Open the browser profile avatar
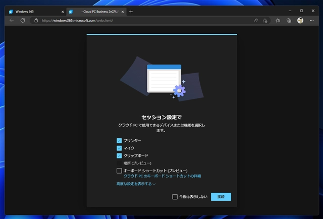This screenshot has height=219, width=323. (300, 20)
